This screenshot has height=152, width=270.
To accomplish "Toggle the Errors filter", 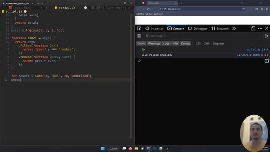I will coord(141,43).
